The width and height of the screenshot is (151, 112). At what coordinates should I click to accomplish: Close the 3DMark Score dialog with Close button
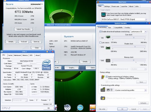[x=37, y=48]
